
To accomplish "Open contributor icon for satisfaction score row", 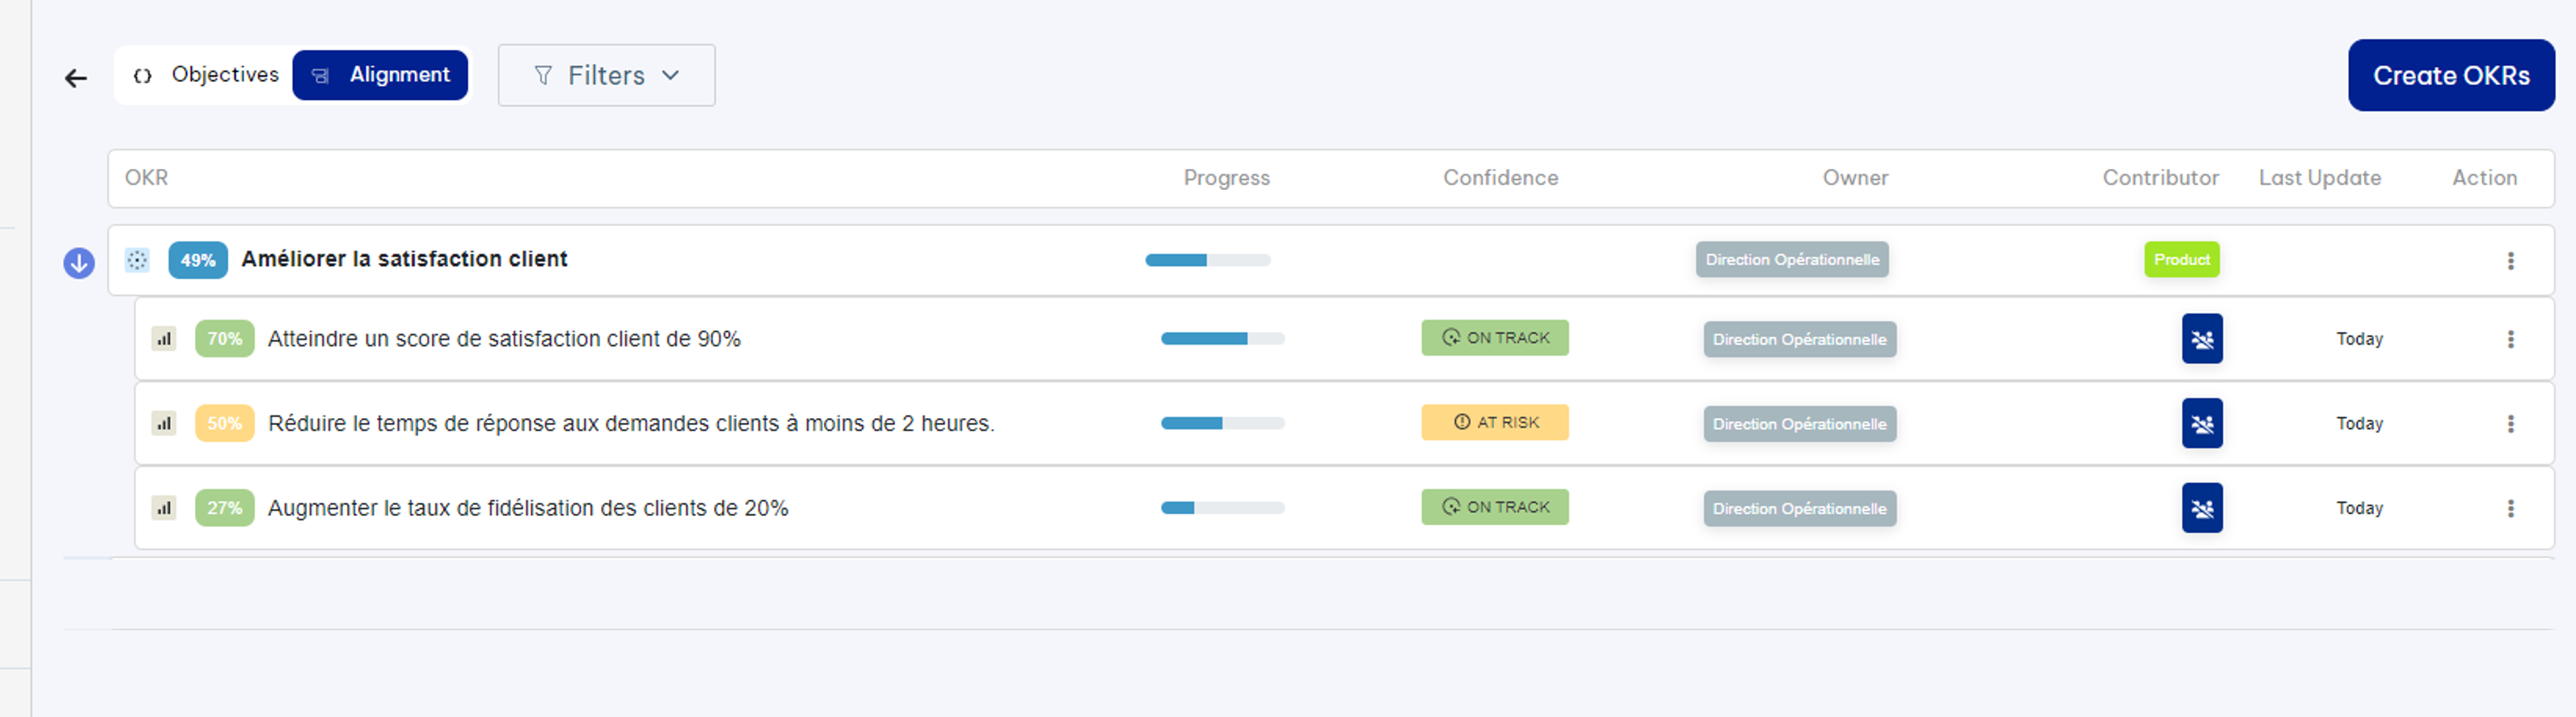I will [x=2201, y=339].
